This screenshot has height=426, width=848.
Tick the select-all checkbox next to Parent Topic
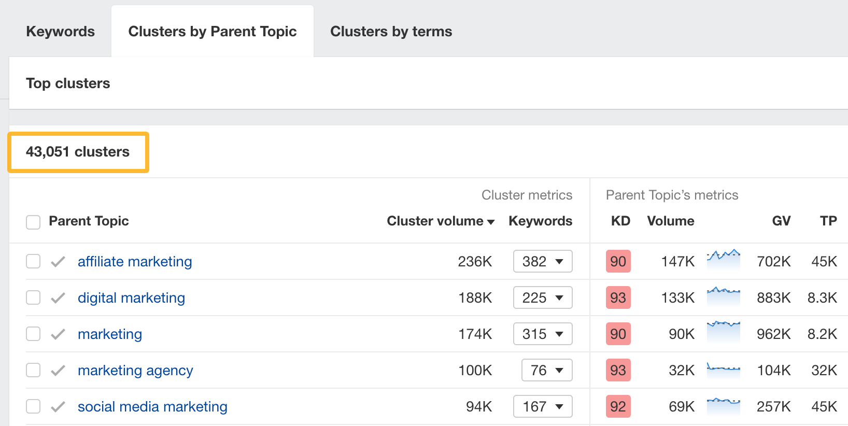coord(33,222)
